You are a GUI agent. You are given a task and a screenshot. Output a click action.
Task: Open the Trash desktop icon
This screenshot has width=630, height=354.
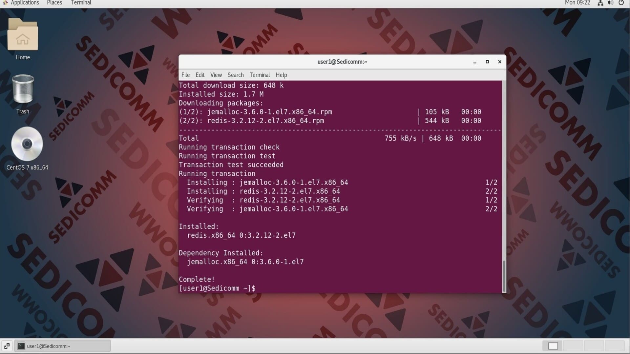(23, 90)
